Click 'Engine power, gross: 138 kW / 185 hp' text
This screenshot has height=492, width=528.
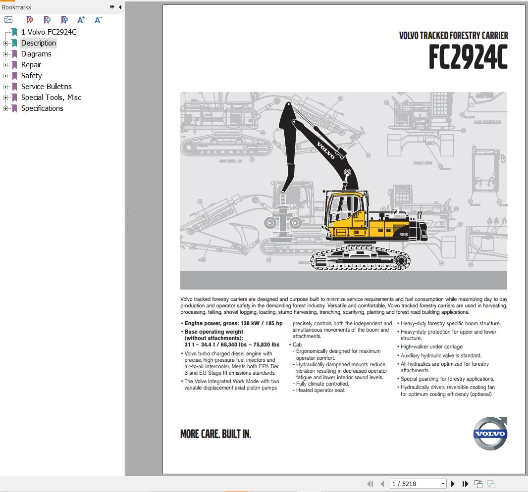pyautogui.click(x=233, y=323)
